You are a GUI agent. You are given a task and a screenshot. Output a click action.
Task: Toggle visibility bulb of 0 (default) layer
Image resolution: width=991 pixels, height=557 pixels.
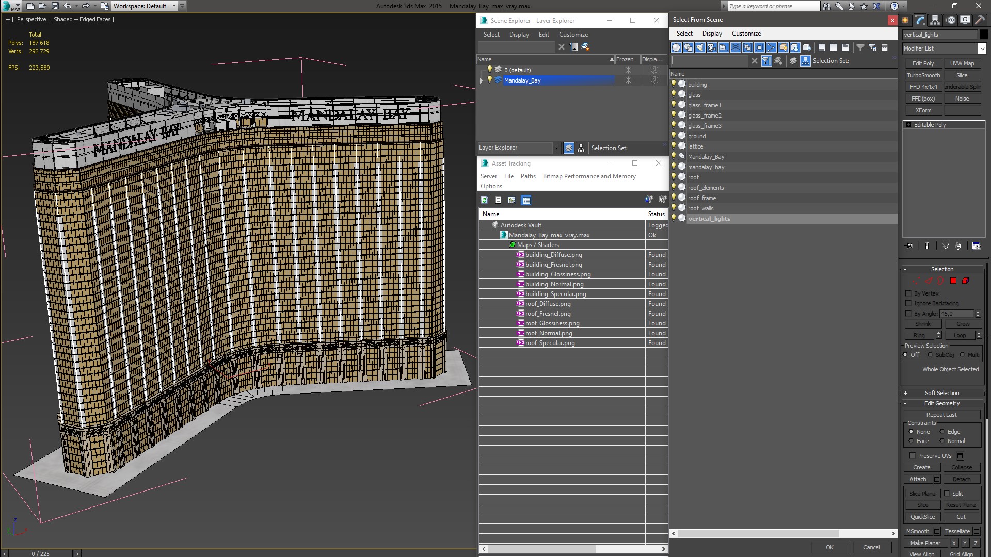(490, 70)
